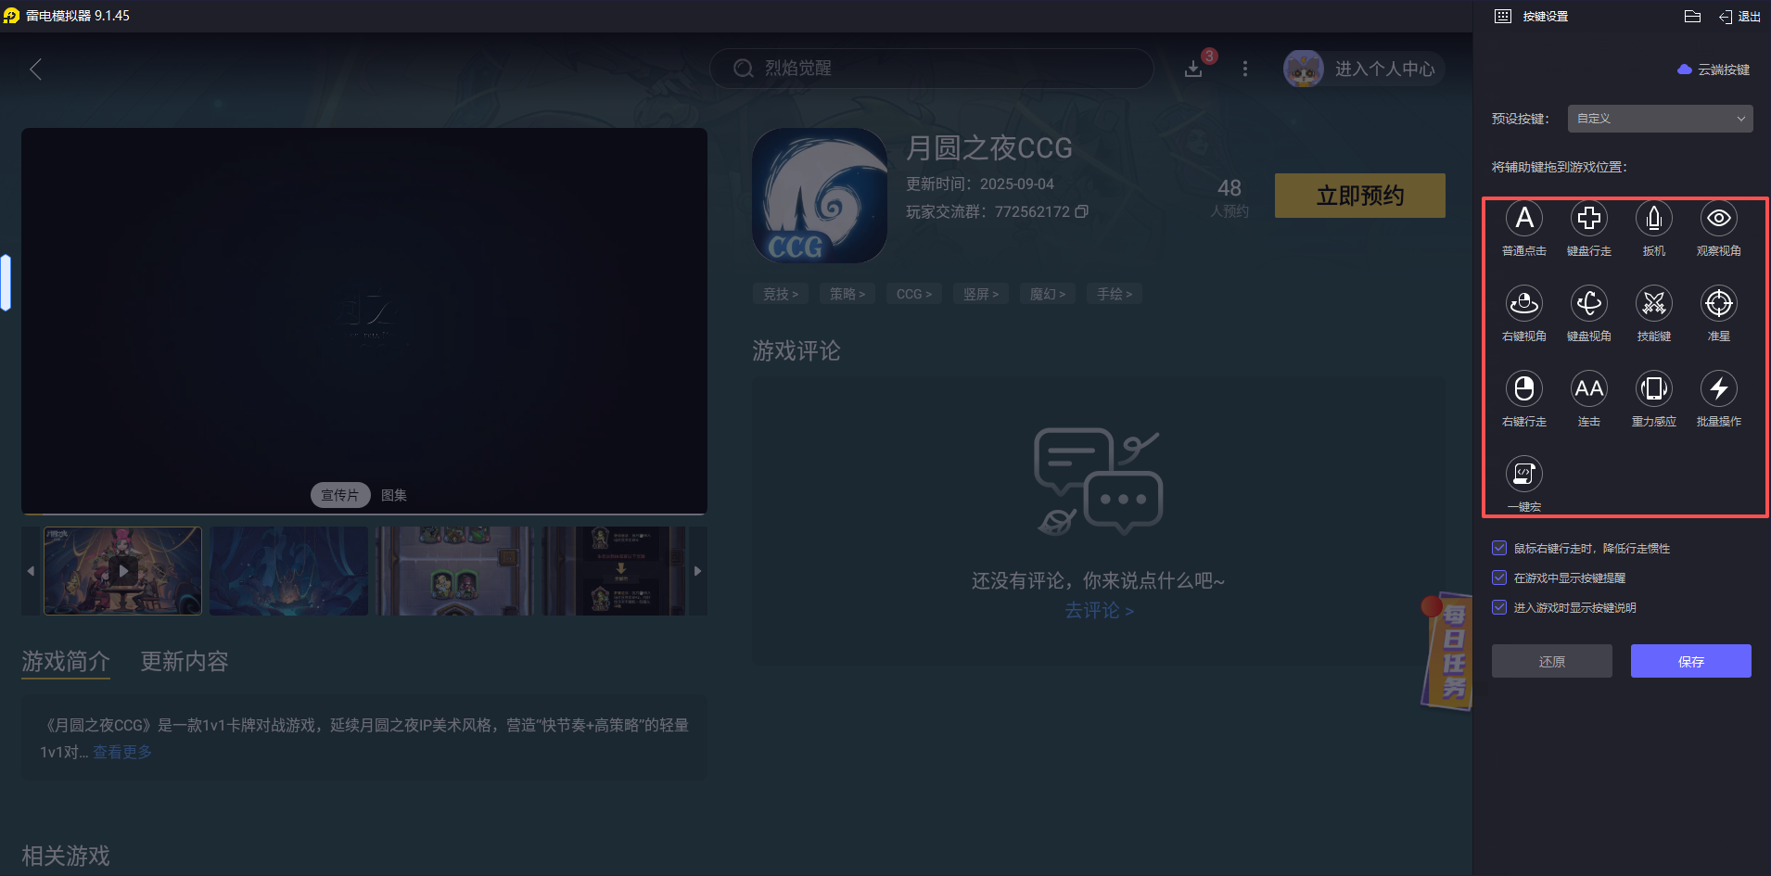Viewport: 1771px width, 876px height.
Task: Click the 查看更多 link
Action: click(x=122, y=752)
